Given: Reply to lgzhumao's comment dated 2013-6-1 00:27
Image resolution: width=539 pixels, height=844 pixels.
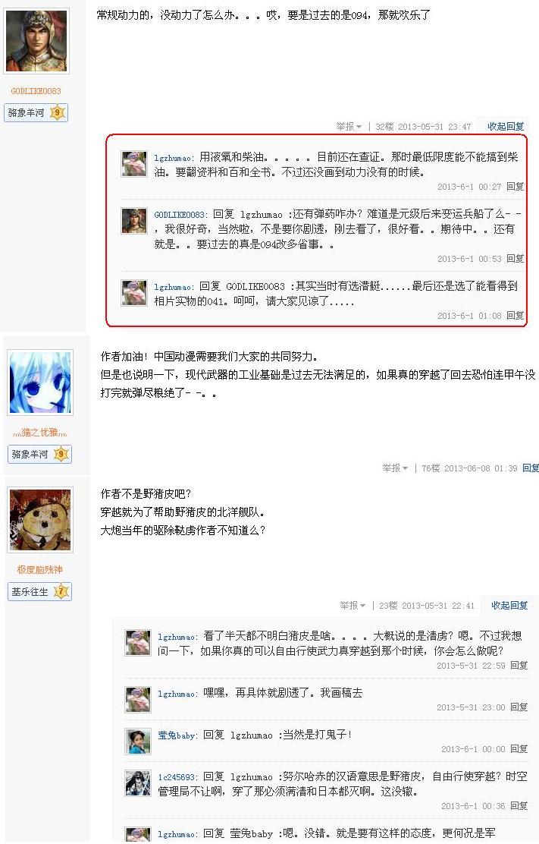Looking at the screenshot, I should pos(515,187).
